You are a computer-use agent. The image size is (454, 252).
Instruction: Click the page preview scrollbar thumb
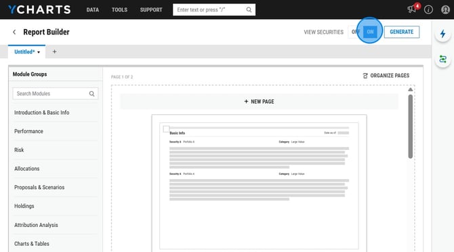coord(410,126)
